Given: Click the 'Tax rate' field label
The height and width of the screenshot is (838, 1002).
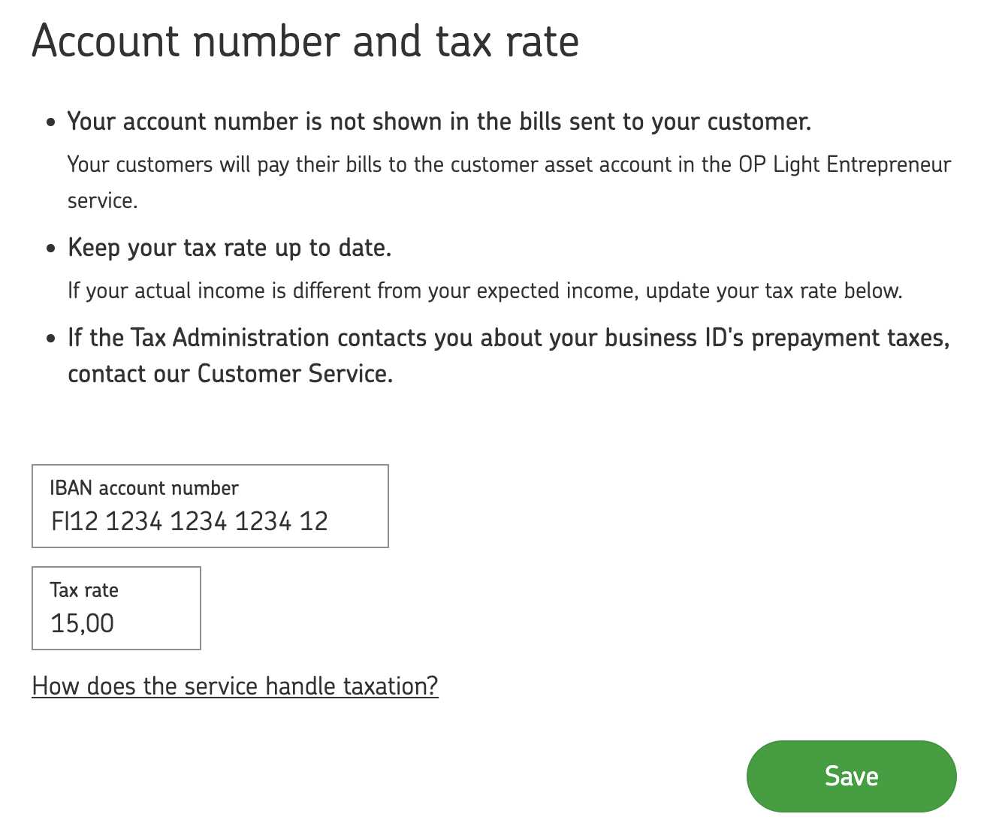Looking at the screenshot, I should pos(83,590).
